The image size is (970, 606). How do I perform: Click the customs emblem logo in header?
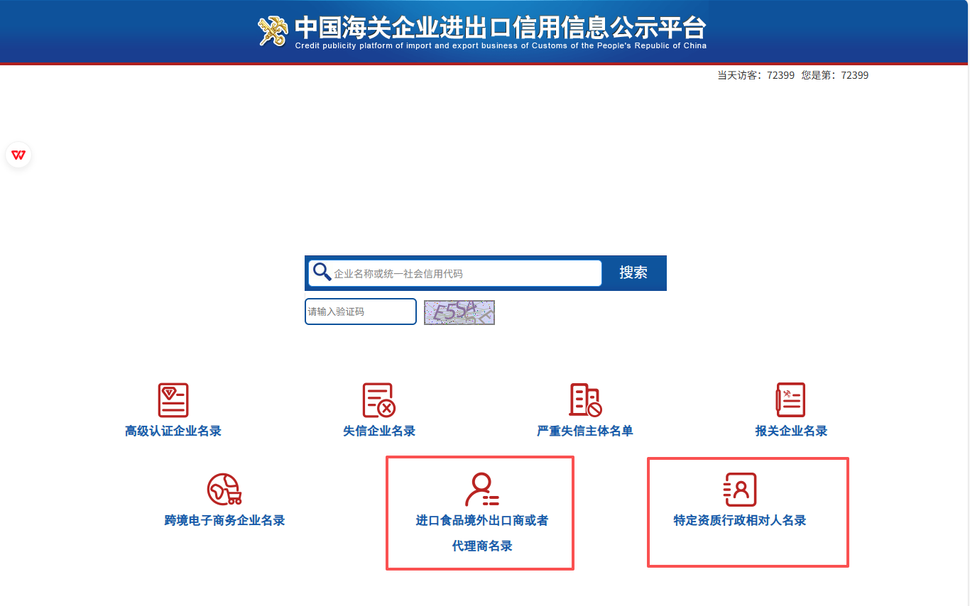tap(273, 31)
